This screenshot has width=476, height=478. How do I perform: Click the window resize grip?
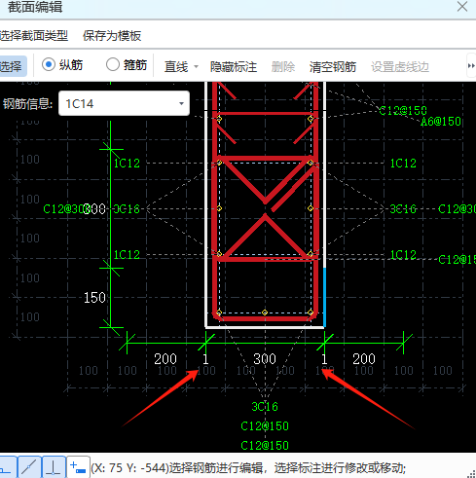(x=472, y=474)
